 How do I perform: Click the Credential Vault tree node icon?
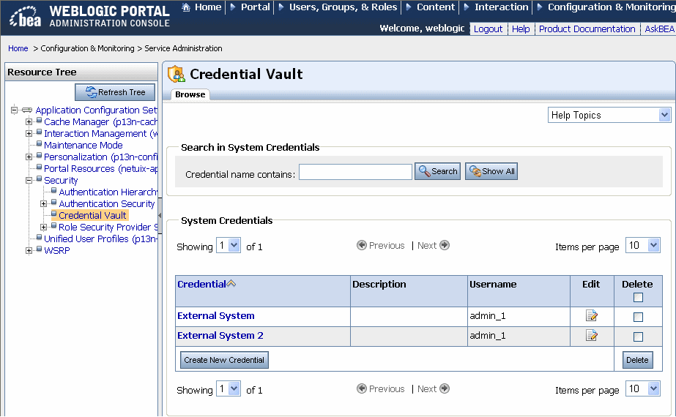pyautogui.click(x=54, y=214)
